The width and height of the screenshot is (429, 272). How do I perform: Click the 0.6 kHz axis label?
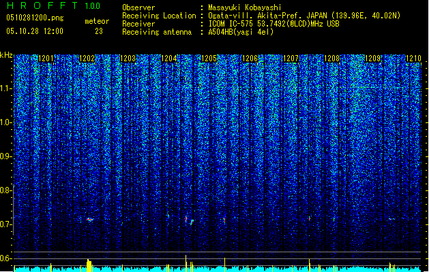tap(6, 258)
